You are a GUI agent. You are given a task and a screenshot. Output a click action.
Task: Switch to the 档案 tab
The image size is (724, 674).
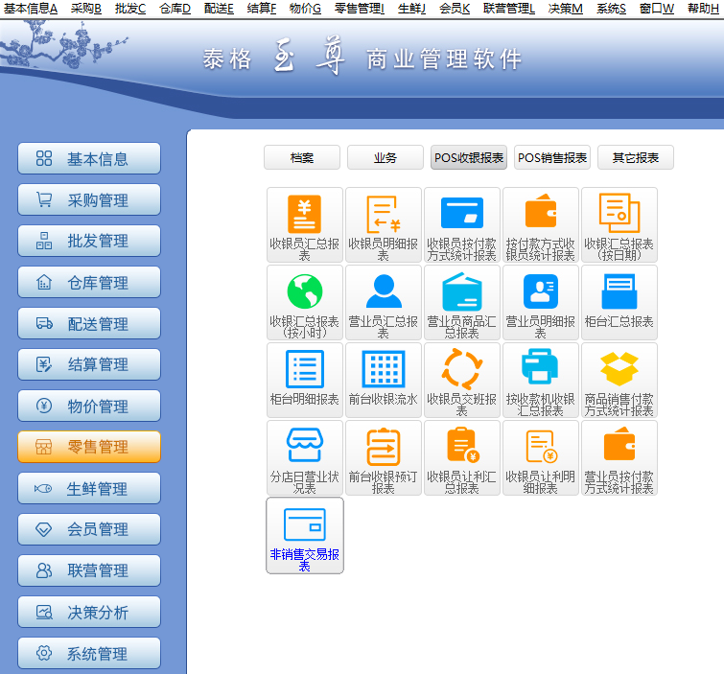(x=302, y=158)
